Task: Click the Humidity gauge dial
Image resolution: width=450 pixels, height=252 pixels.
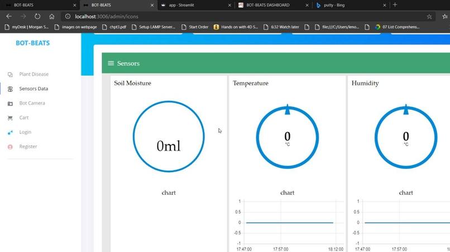Action: pos(406,137)
